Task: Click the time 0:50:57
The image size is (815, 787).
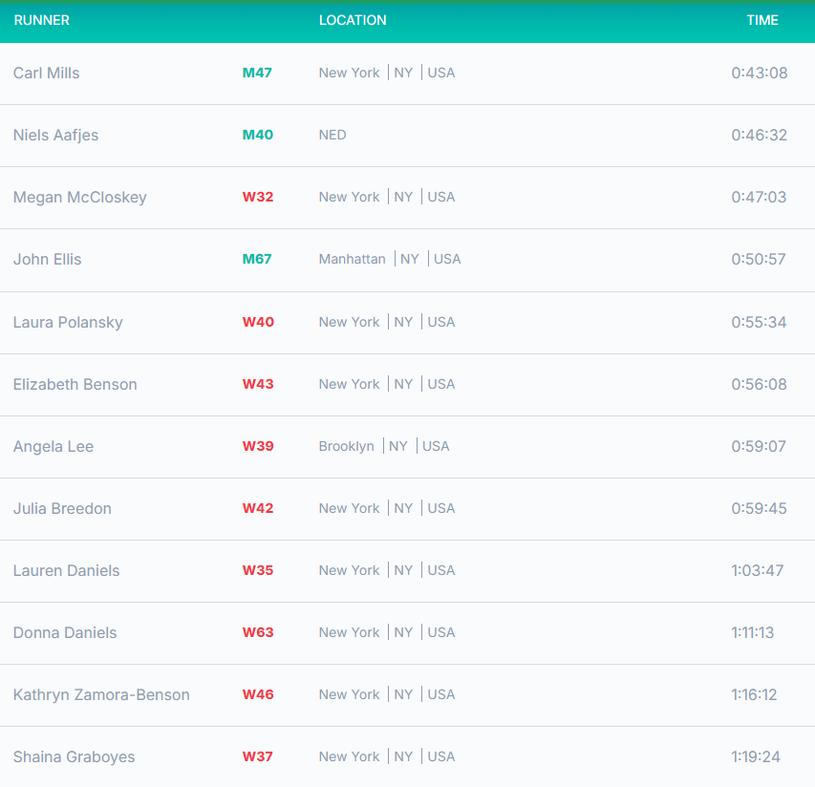Action: 759,259
